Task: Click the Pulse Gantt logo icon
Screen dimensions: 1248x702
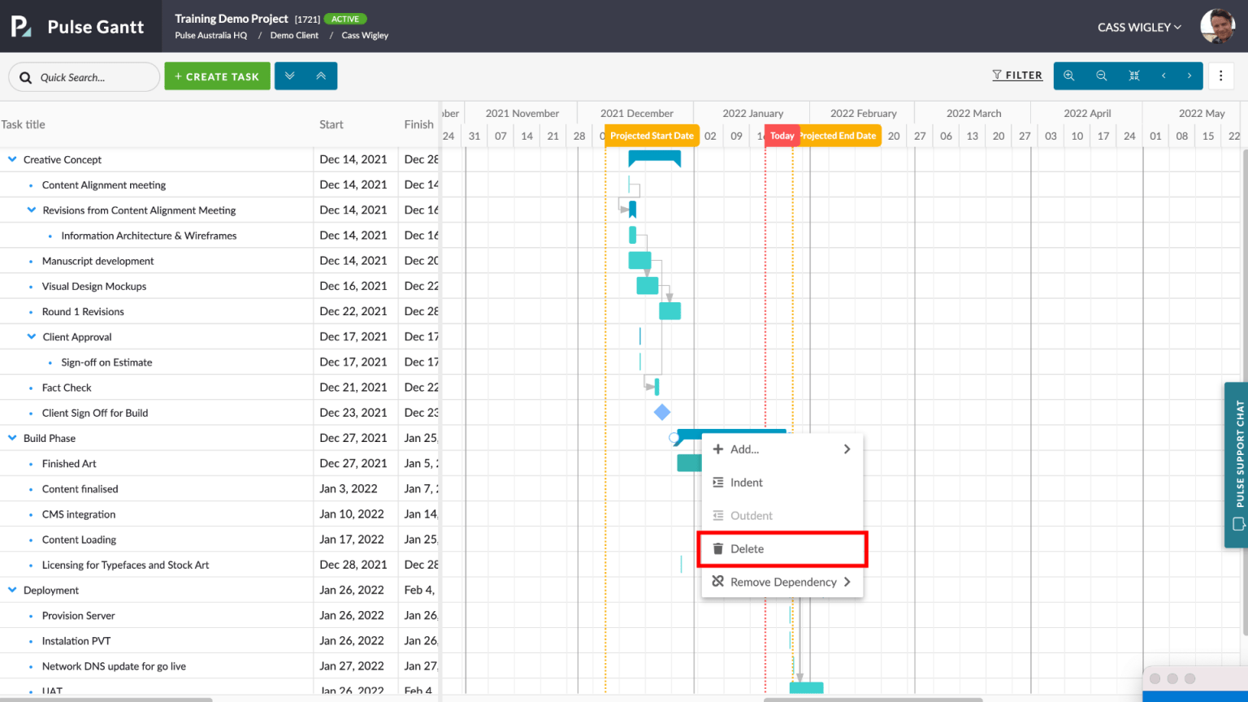Action: tap(21, 27)
